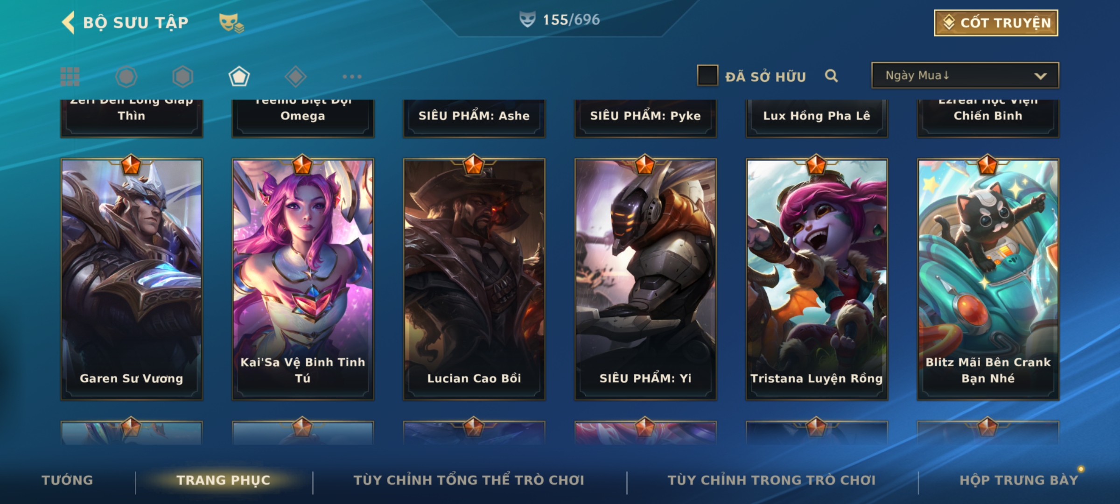Select the diamond rarity filter icon

(x=295, y=77)
